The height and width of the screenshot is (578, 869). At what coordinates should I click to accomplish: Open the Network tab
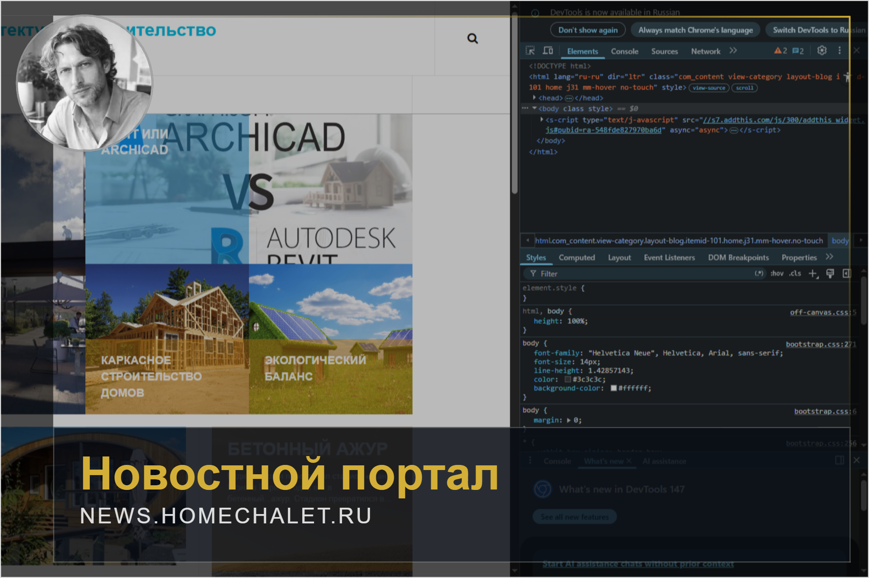coord(705,51)
